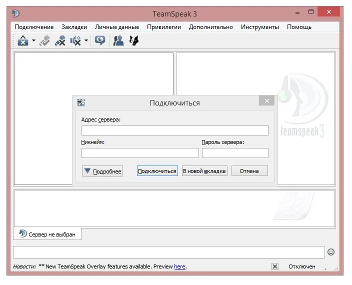Screen dimensions: 352x285
Task: Dismiss news ticker with X box
Action: pyautogui.click(x=275, y=266)
